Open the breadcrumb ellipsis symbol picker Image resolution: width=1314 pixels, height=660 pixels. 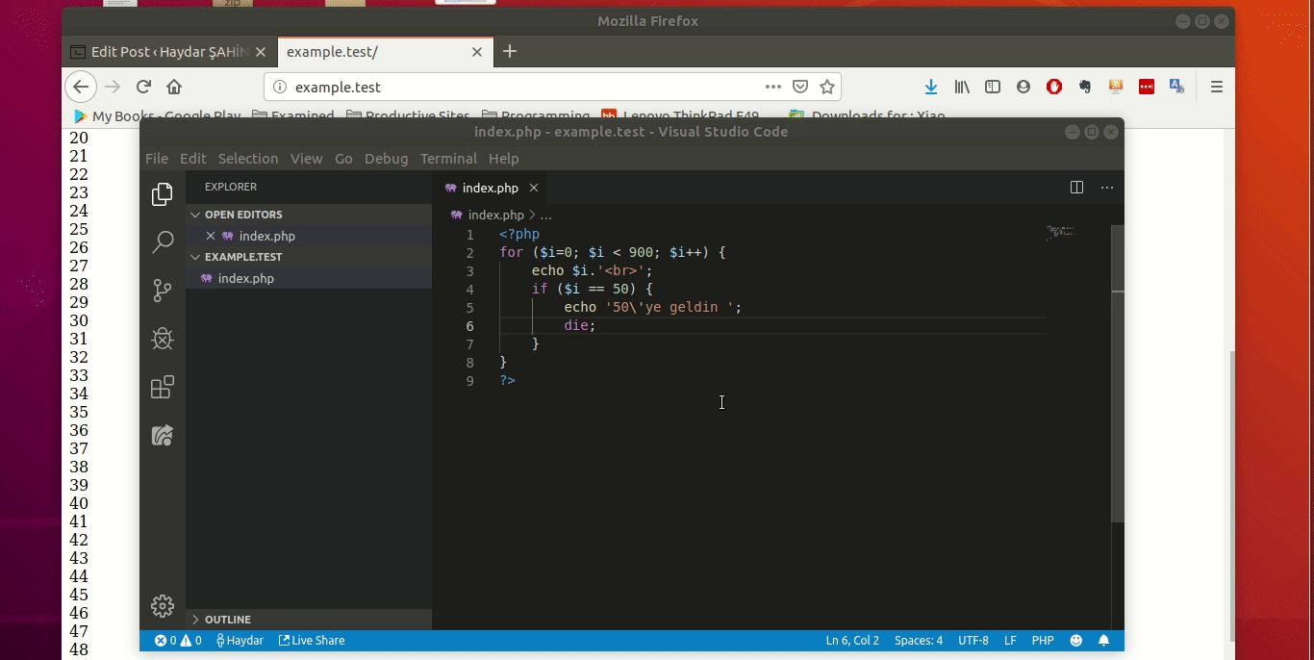[x=546, y=215]
